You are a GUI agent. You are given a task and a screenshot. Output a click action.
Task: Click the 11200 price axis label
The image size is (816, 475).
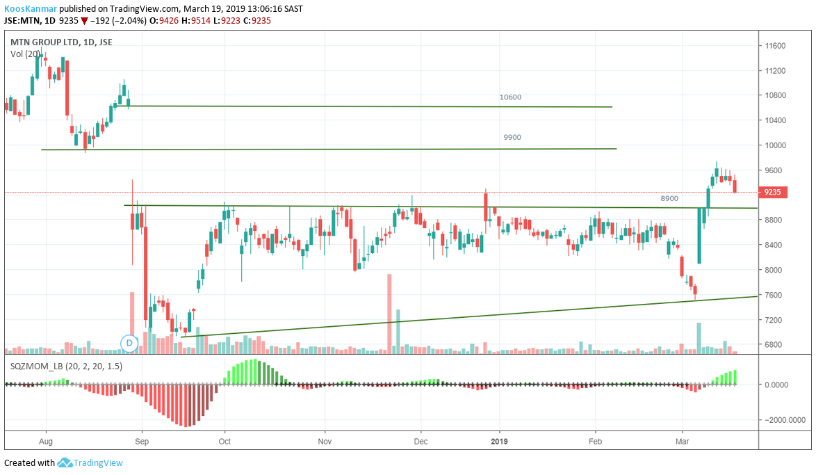(x=775, y=71)
